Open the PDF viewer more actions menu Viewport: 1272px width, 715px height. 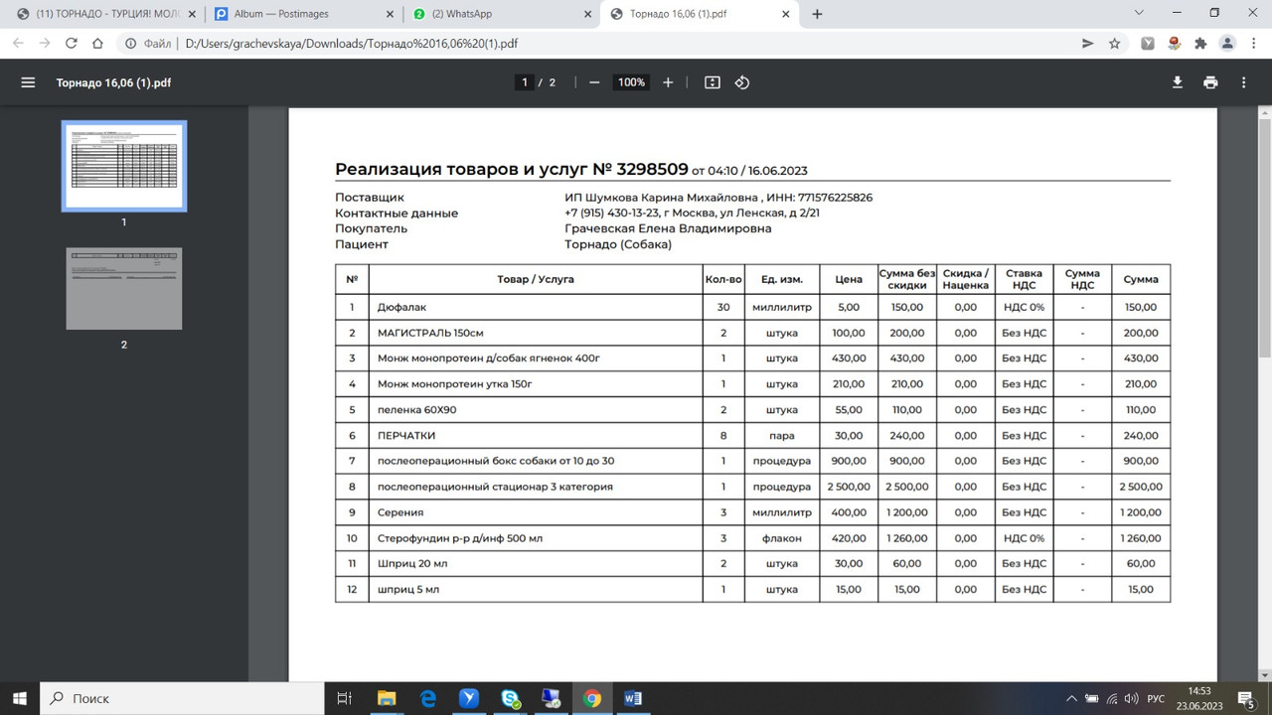click(x=1243, y=82)
